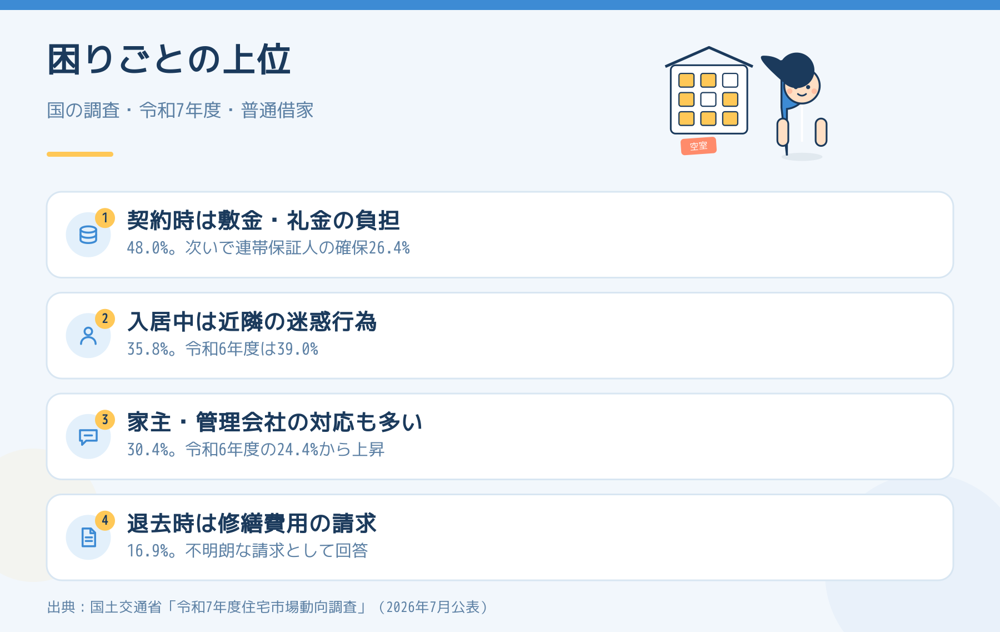Click heading 退去時は修繕費用の請求
1000x632 pixels.
pos(252,524)
